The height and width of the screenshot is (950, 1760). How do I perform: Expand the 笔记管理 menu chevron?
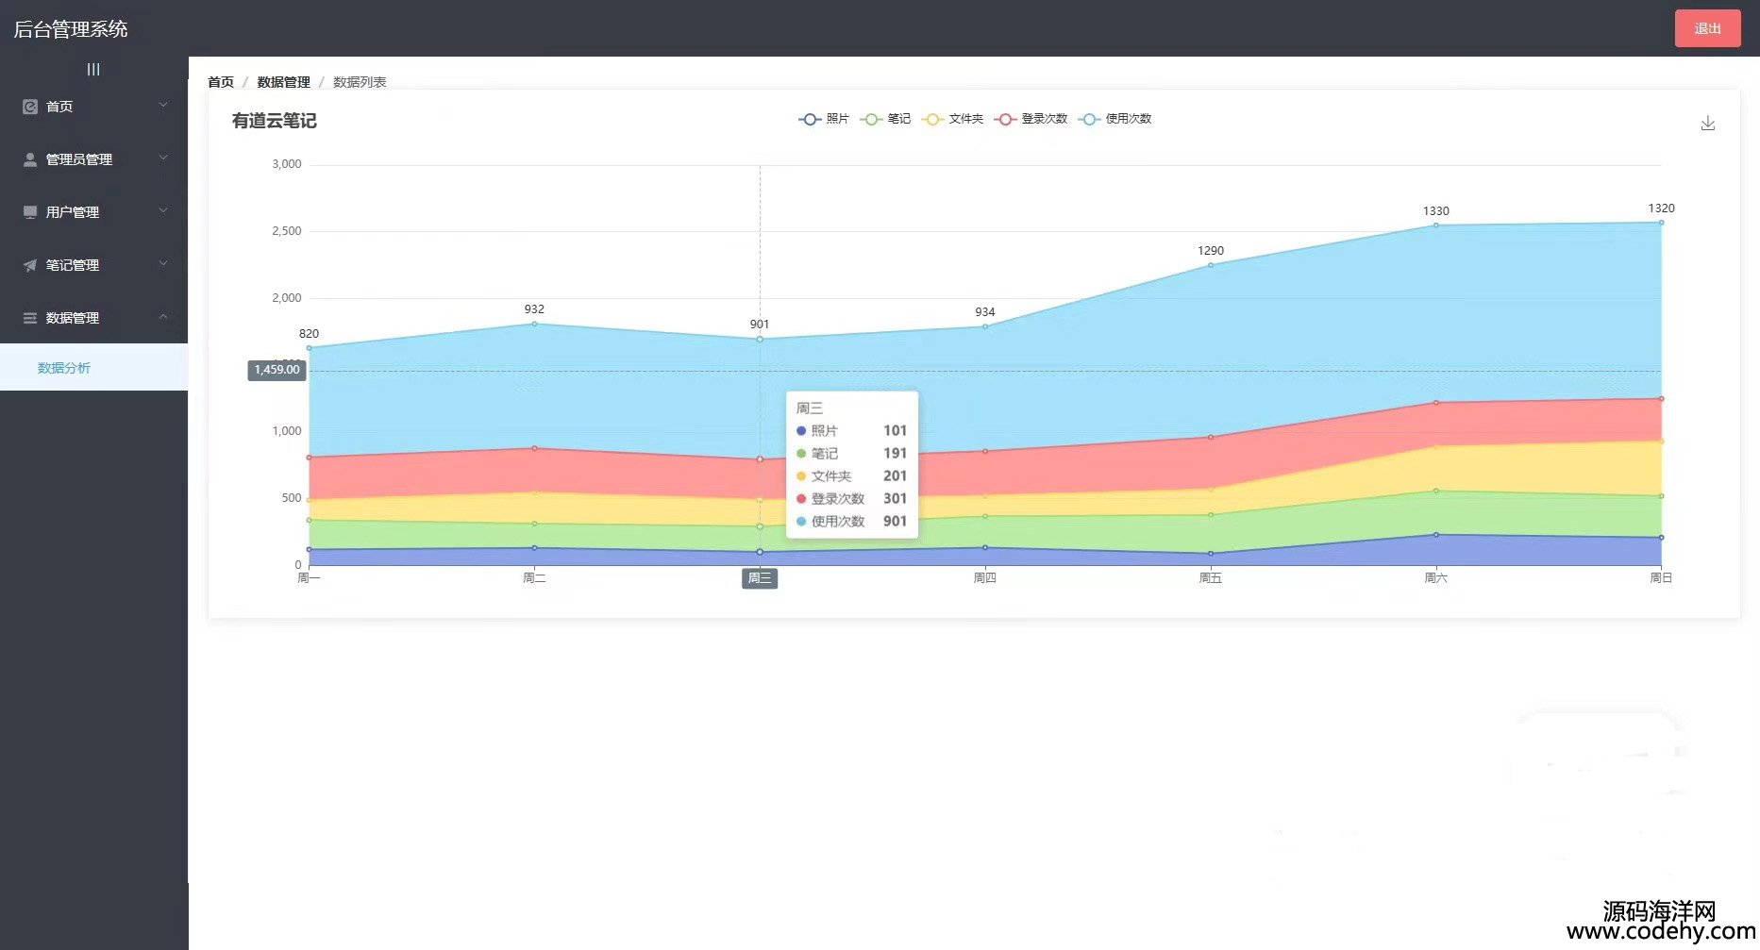163,263
